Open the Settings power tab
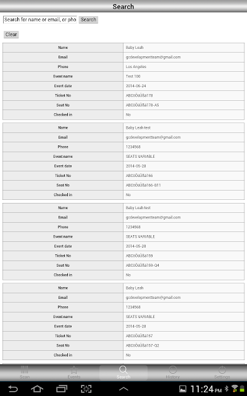This screenshot has width=247, height=396. pos(222,372)
